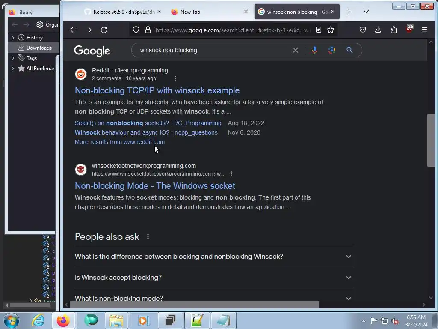Expand History in Library sidebar

[13, 37]
